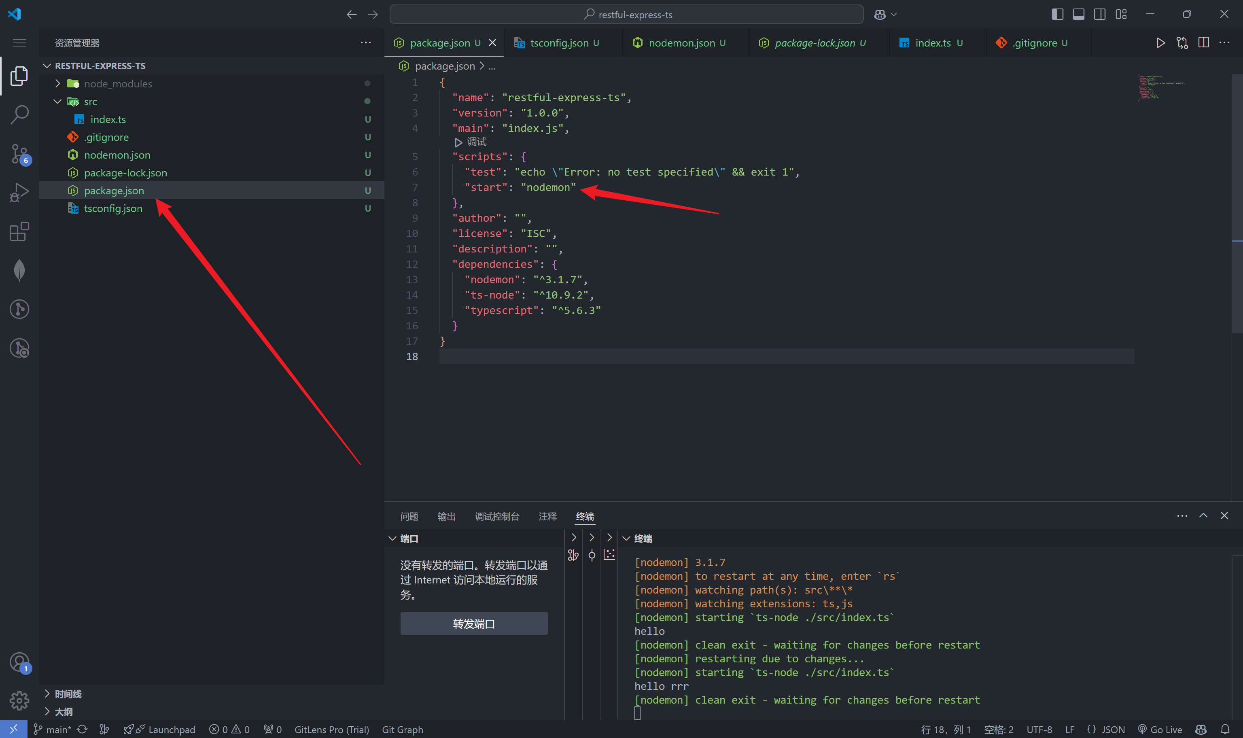1243x738 pixels.
Task: Open the MongoDB leaf icon panel
Action: pyautogui.click(x=19, y=270)
